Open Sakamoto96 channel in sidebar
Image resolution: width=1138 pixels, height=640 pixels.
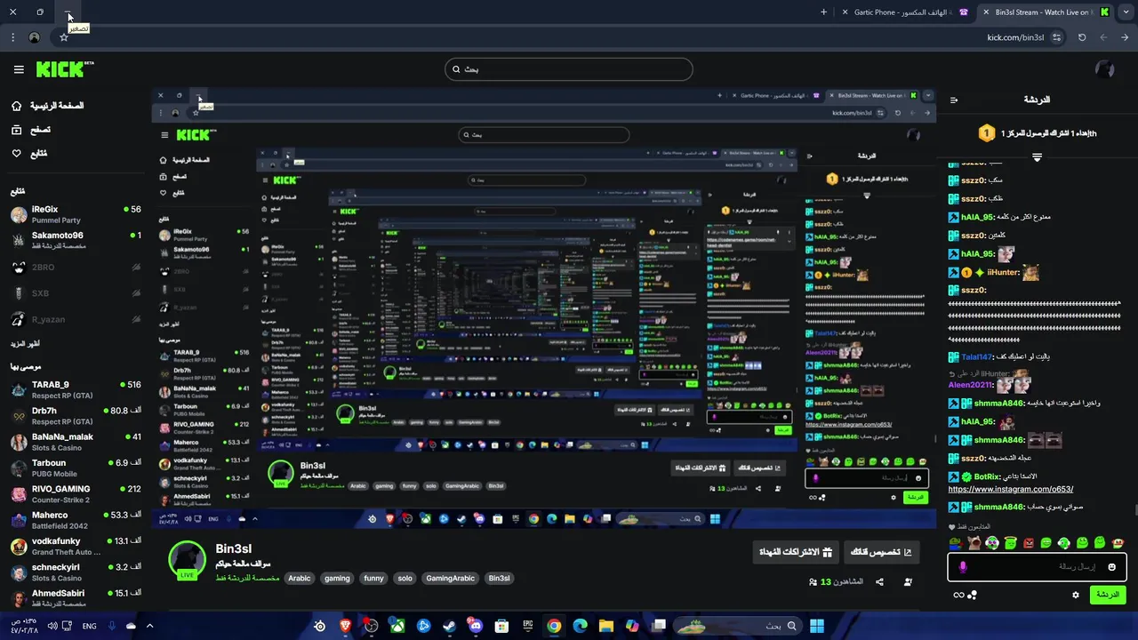click(x=75, y=240)
